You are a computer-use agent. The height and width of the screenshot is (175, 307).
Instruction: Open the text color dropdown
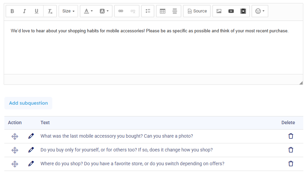tap(88, 11)
